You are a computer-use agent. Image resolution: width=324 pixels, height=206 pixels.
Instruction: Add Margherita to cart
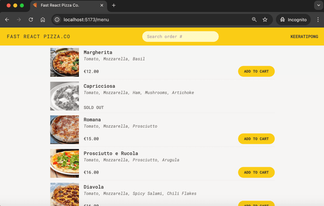[256, 72]
